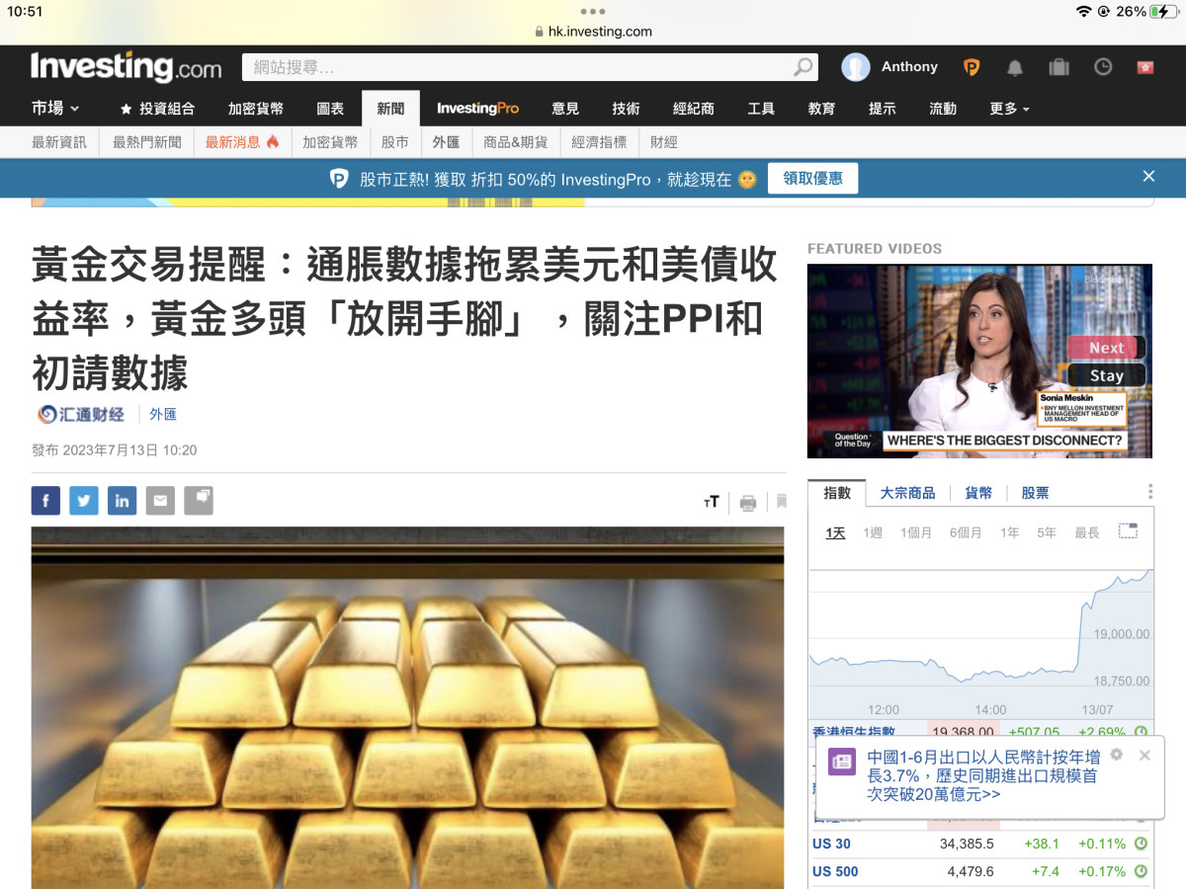This screenshot has height=889, width=1186.
Task: Open the 技術 technical menu
Action: click(x=626, y=109)
